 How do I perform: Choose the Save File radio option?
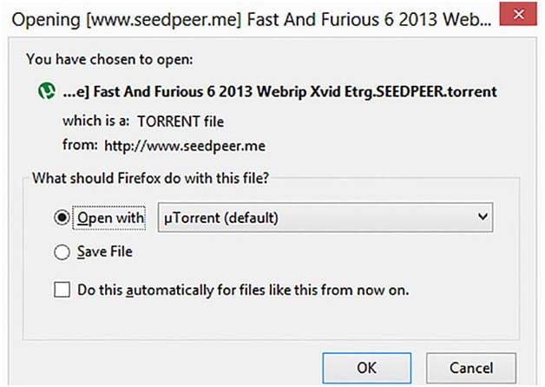tap(62, 252)
